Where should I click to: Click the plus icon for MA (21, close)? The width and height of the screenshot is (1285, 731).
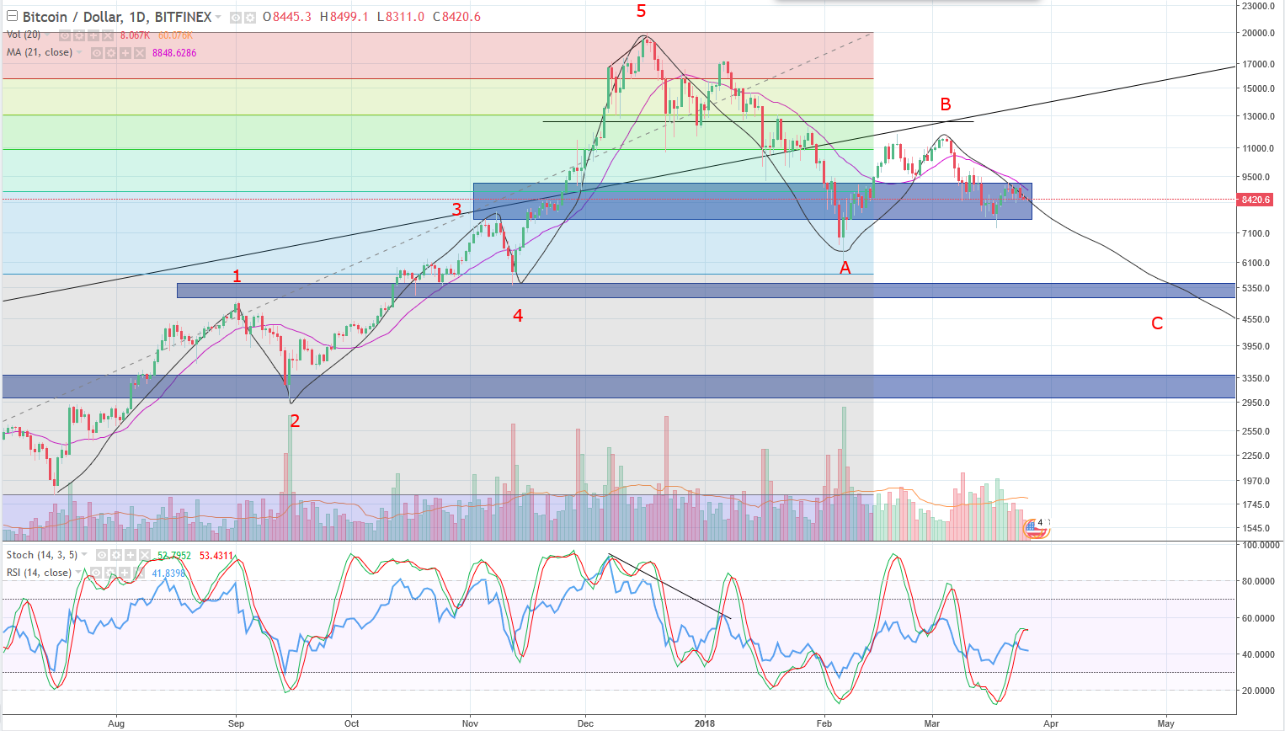tap(125, 53)
